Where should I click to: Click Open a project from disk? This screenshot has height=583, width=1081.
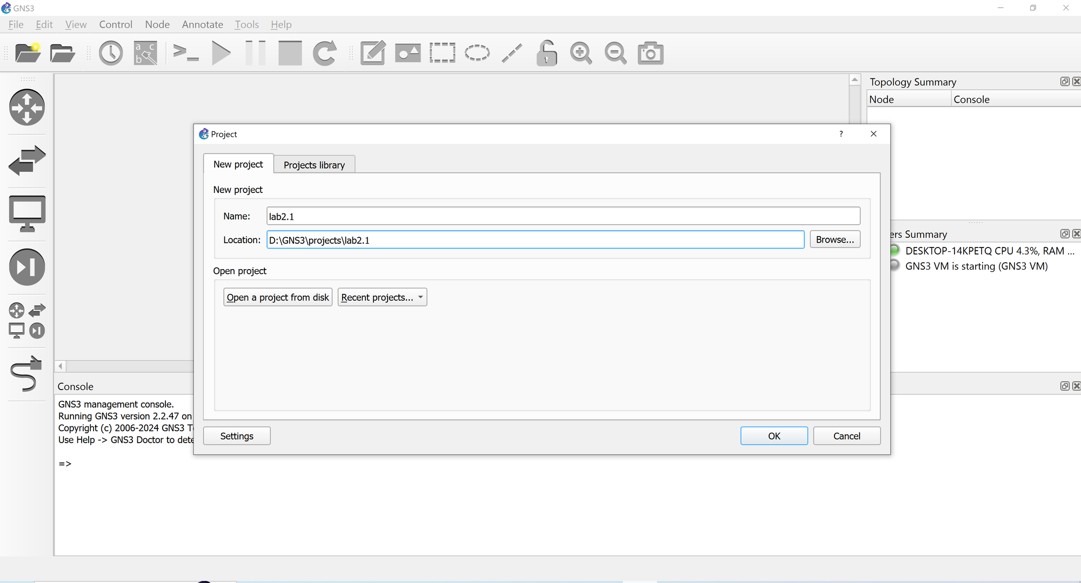[x=278, y=297]
